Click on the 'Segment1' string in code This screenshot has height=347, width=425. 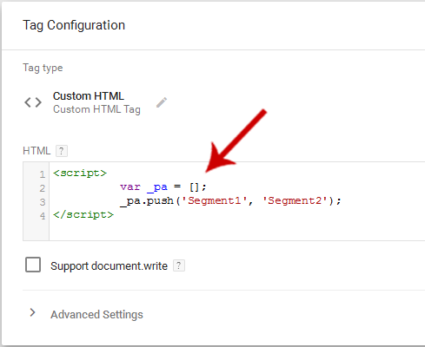(214, 200)
